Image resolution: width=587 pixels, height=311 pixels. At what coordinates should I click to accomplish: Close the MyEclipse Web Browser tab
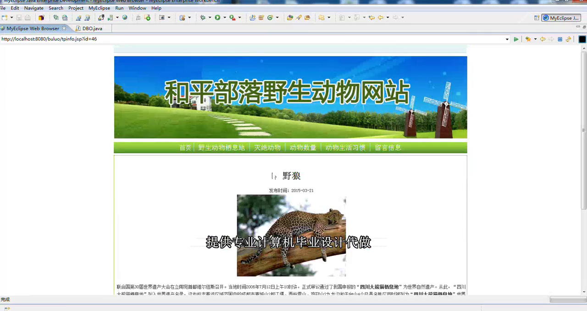(x=64, y=28)
